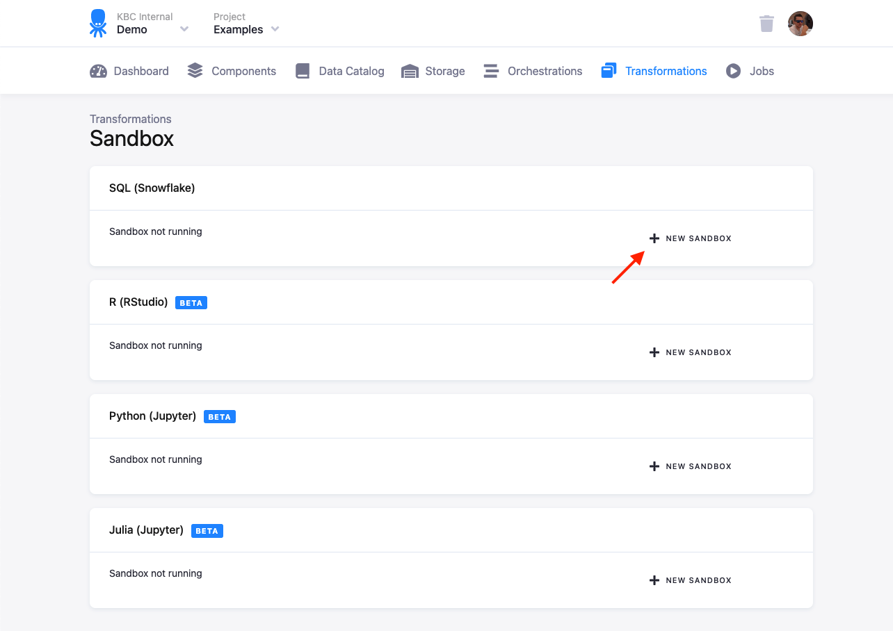Viewport: 893px width, 631px height.
Task: Open the Orchestrations tab
Action: (533, 71)
